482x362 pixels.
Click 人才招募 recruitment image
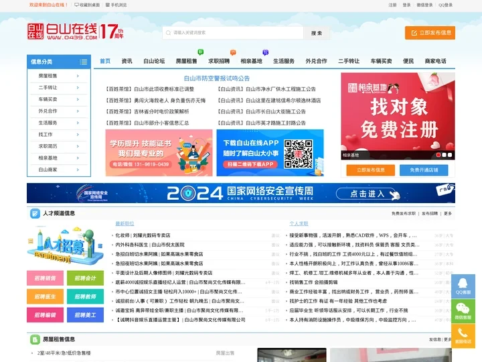[x=65, y=246]
